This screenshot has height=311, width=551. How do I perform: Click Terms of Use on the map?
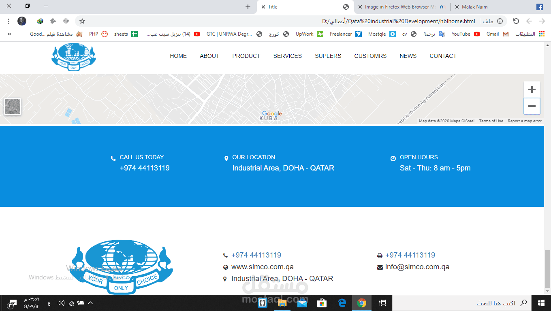point(491,121)
